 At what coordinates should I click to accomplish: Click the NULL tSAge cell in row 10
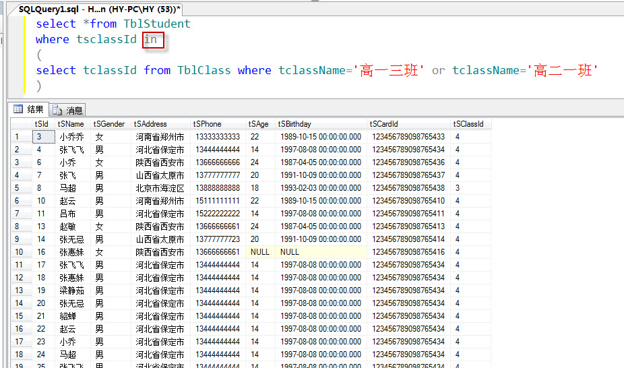(x=259, y=252)
